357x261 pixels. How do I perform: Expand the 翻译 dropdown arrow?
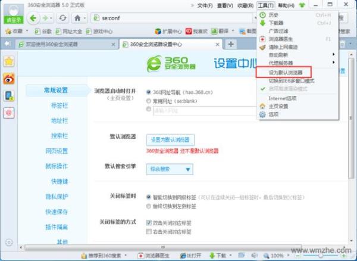[233, 30]
